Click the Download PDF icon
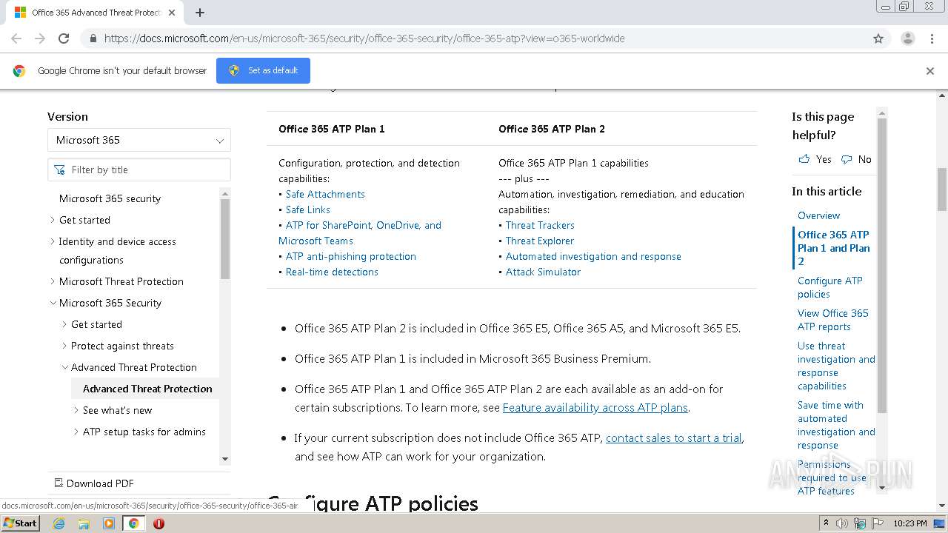948x533 pixels. click(x=59, y=483)
